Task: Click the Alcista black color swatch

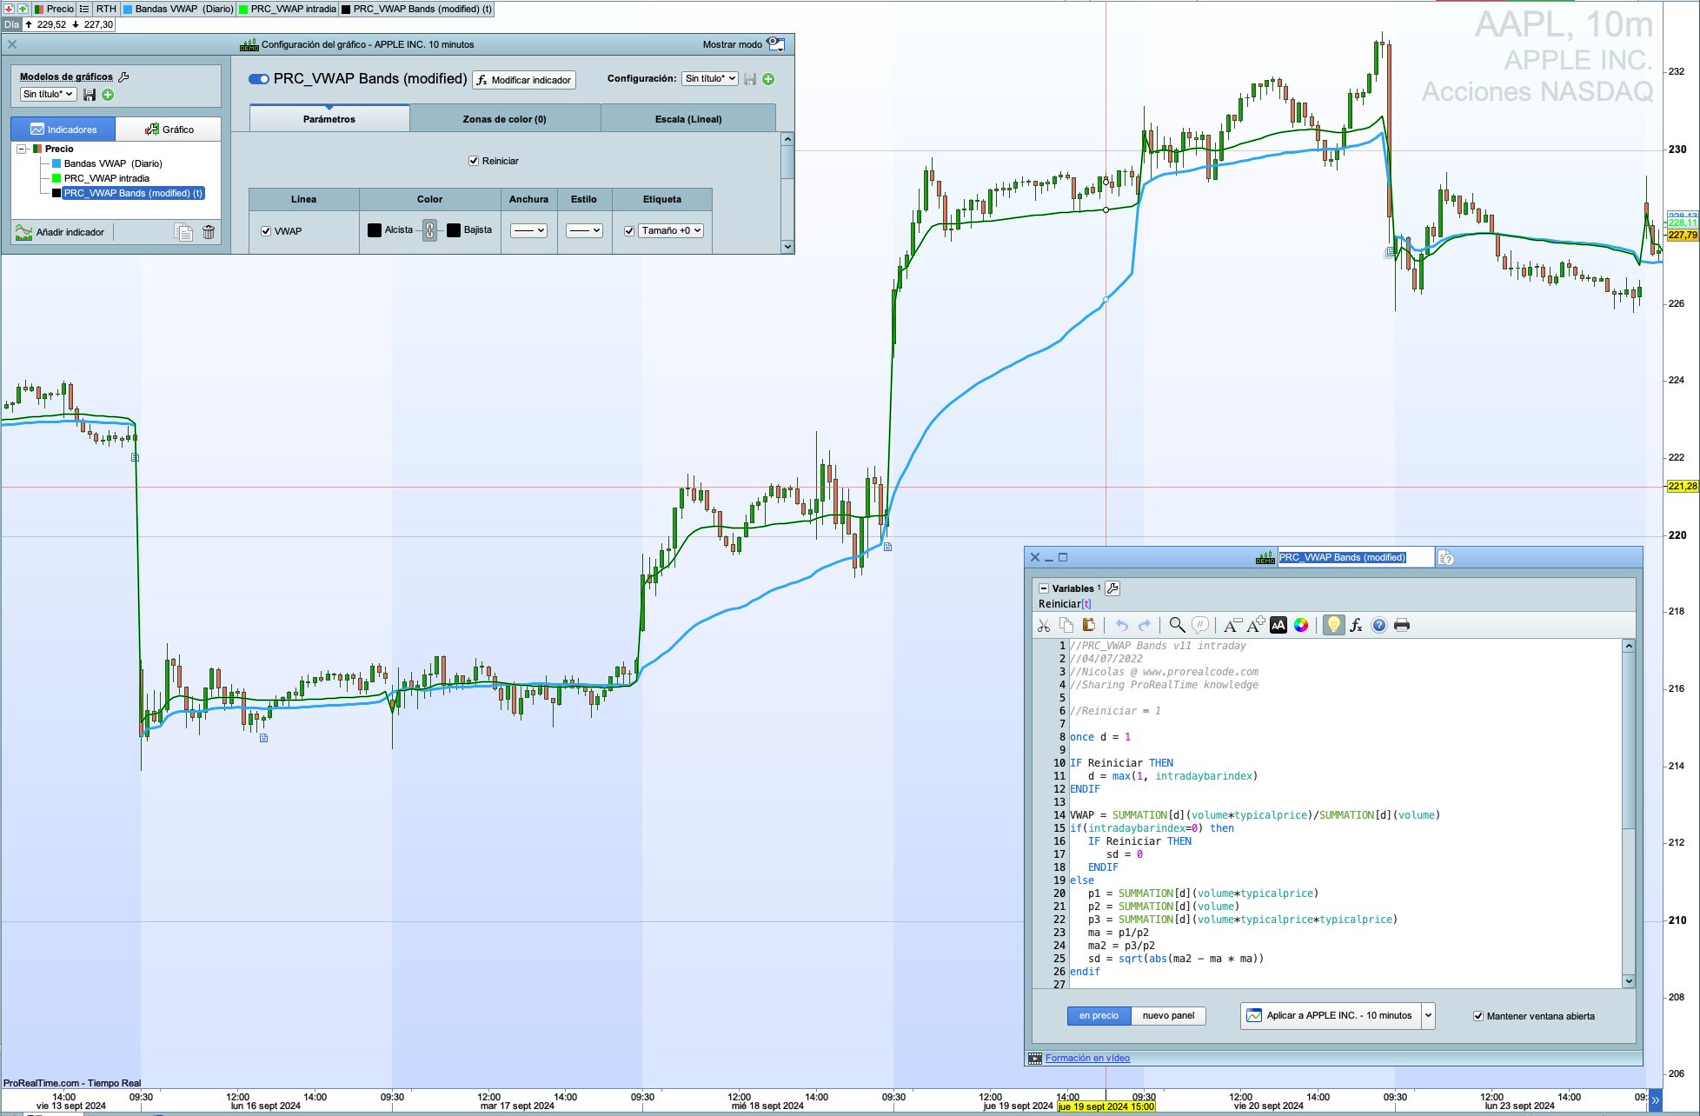Action: pos(375,230)
